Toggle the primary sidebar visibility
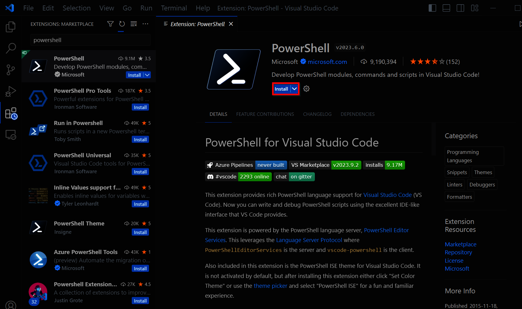The width and height of the screenshot is (522, 309). [x=432, y=8]
